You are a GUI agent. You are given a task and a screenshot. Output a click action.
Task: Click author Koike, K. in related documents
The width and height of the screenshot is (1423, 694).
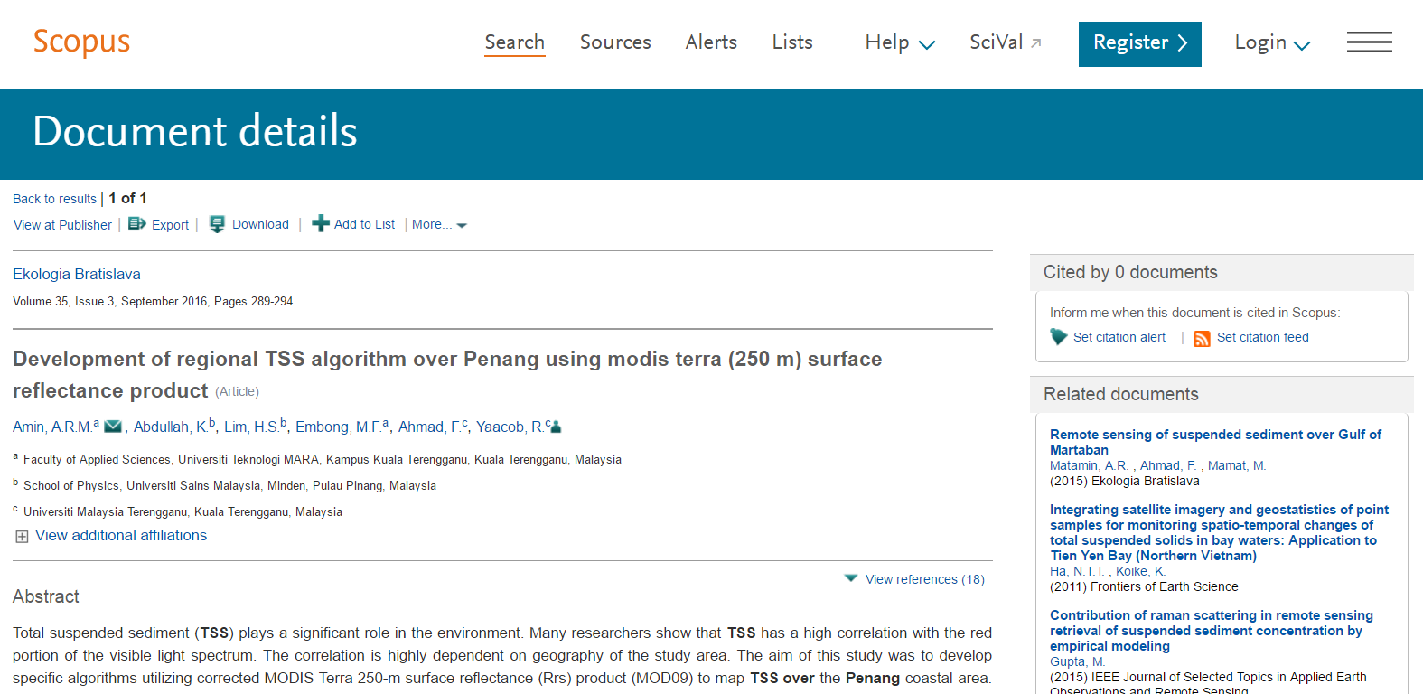tap(1141, 571)
